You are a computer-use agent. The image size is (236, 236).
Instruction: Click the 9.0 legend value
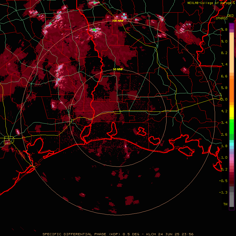[x=224, y=41]
